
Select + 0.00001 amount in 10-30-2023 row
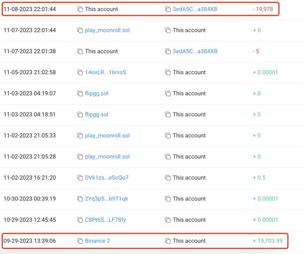(x=265, y=199)
